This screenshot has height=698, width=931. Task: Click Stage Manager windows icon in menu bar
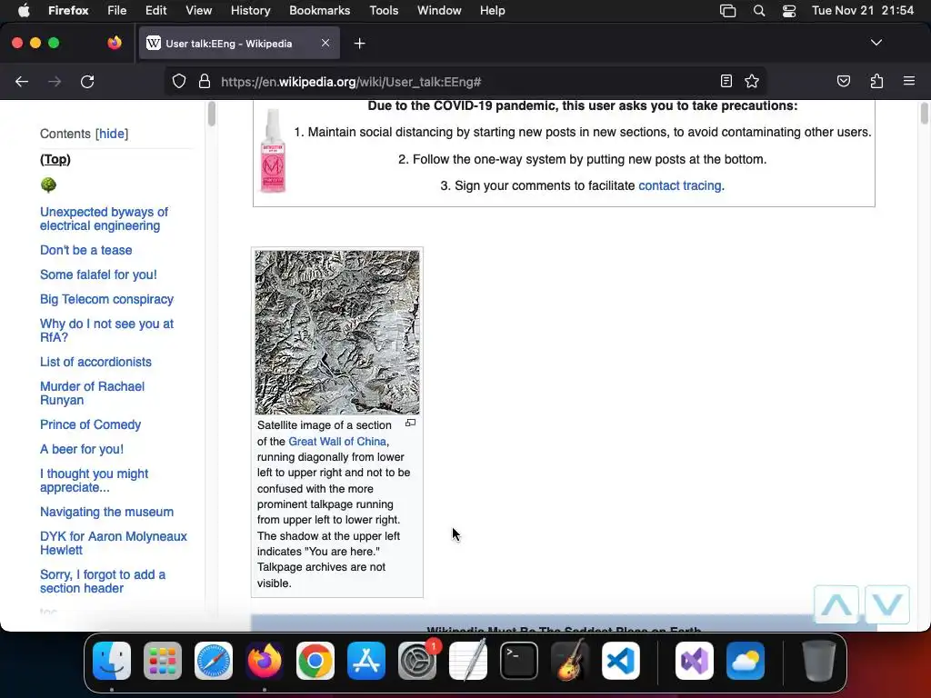727,10
